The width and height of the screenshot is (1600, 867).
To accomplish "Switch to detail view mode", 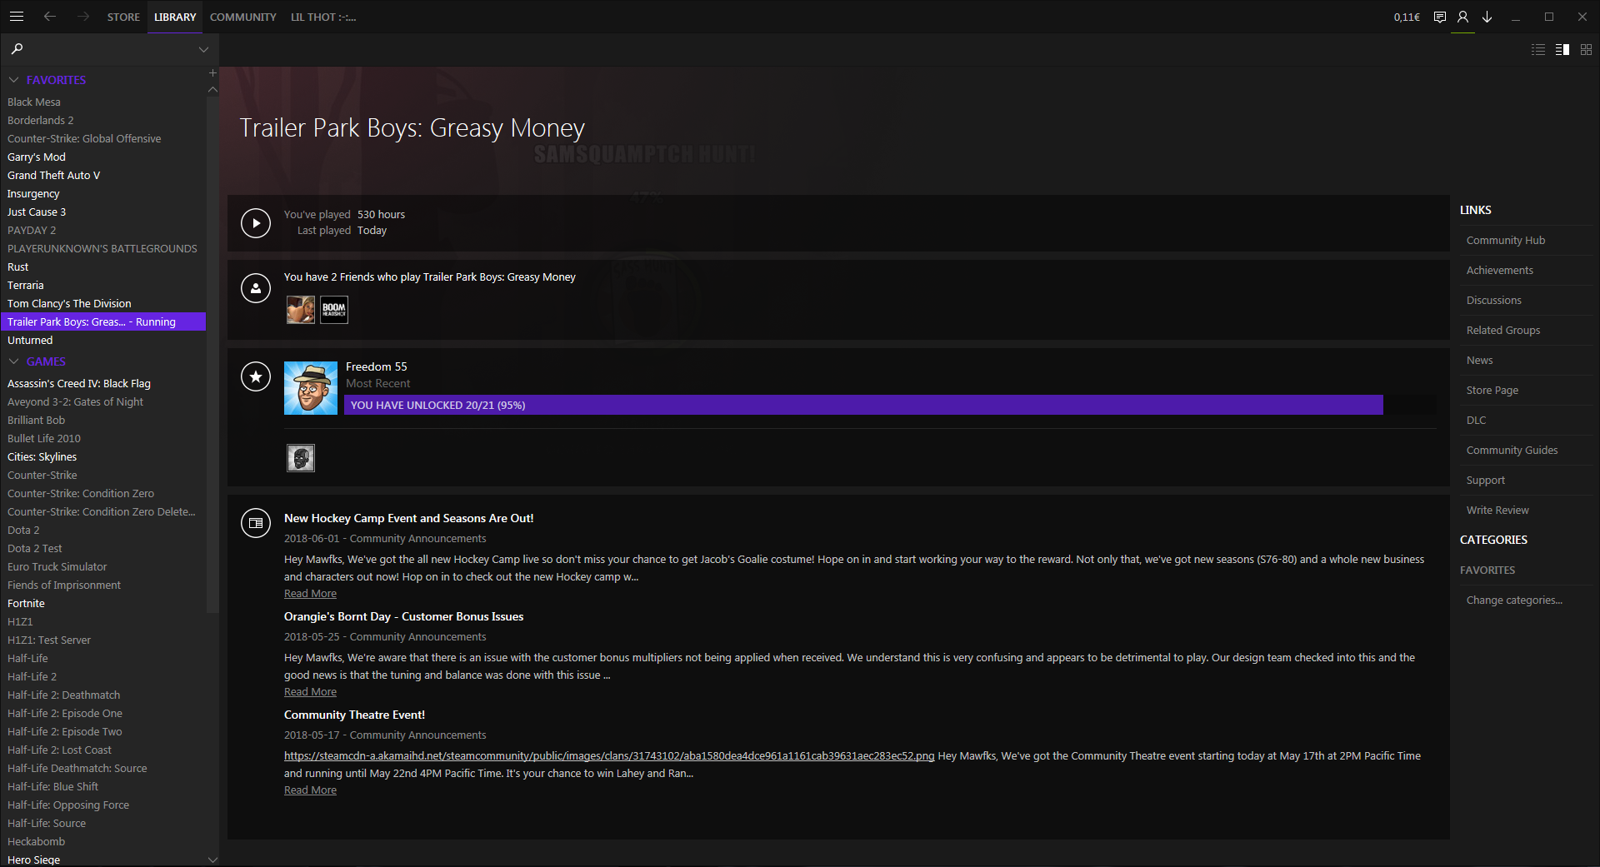I will point(1562,50).
